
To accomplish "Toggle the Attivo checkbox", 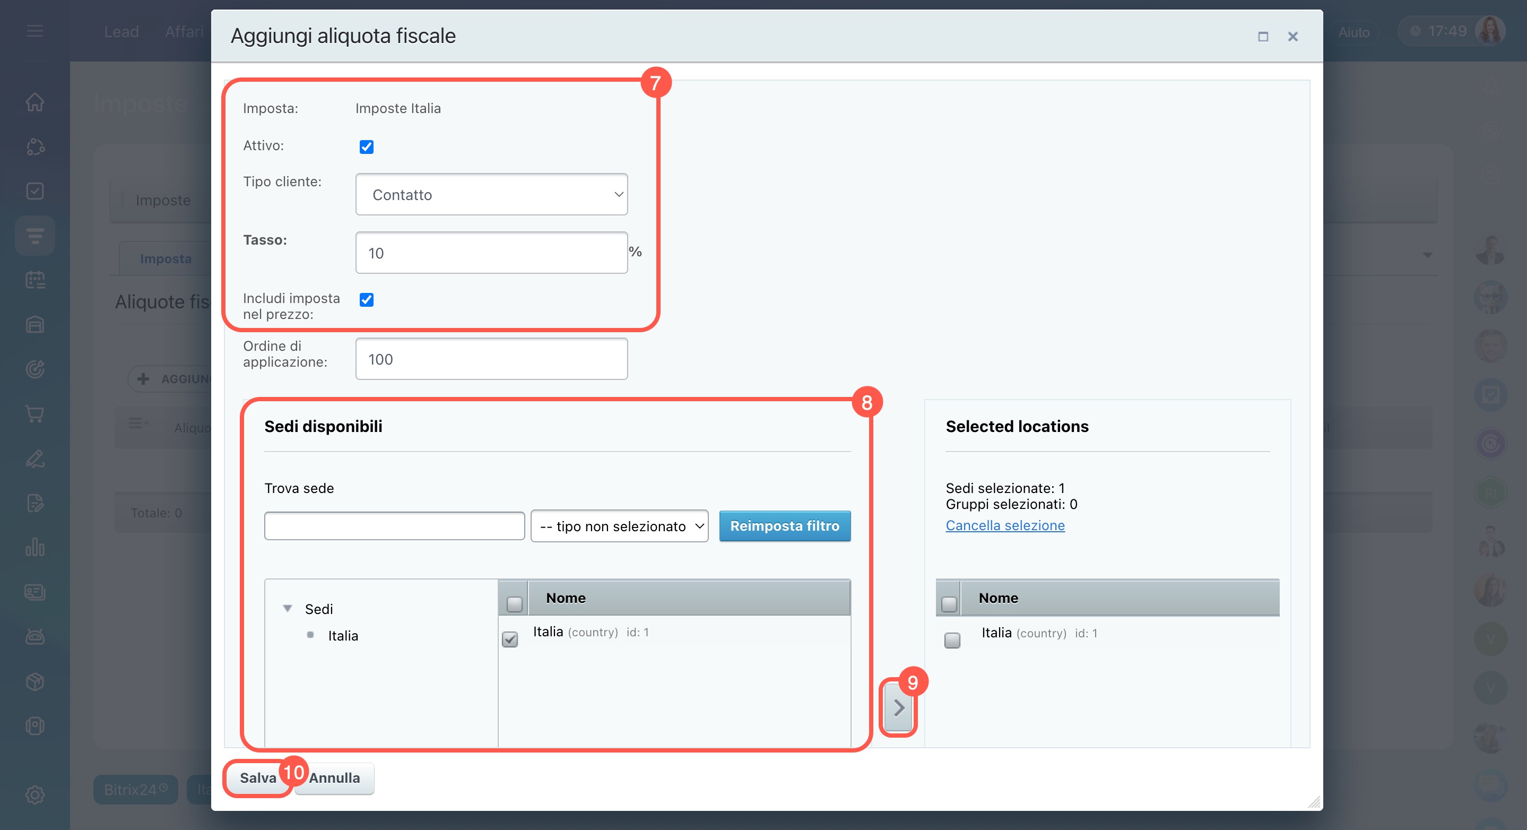I will click(366, 146).
